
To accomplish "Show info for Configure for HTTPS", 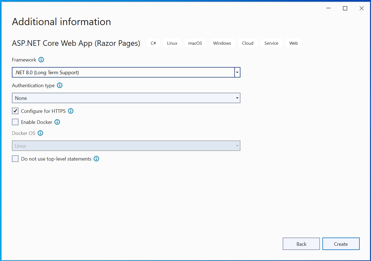I will click(x=71, y=111).
